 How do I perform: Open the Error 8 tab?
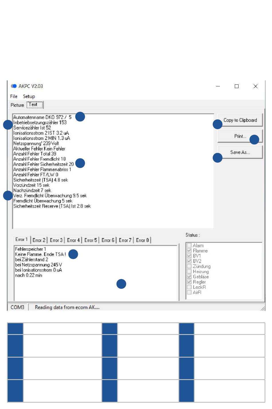[x=143, y=240]
